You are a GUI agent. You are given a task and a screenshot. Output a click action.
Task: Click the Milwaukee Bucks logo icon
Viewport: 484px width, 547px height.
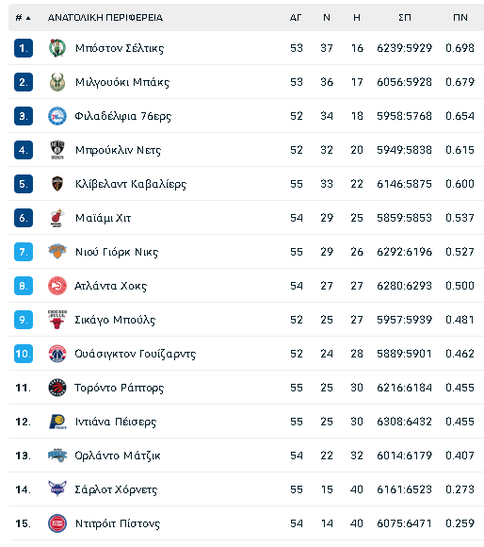click(57, 82)
